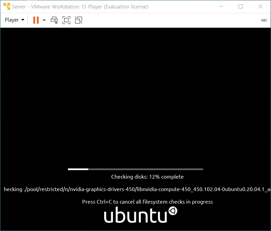271x231 pixels.
Task: Send Ctrl+Alt+Del to virtual machine
Action: [54, 20]
